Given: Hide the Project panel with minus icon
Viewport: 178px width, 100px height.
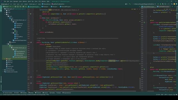Looking at the screenshot, I should [x=26, y=7].
